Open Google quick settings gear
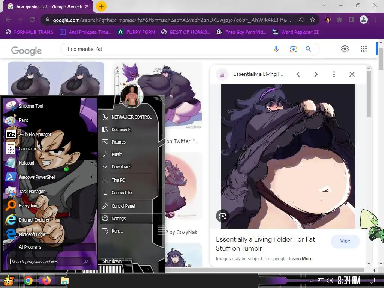384x288 pixels. coord(345,49)
